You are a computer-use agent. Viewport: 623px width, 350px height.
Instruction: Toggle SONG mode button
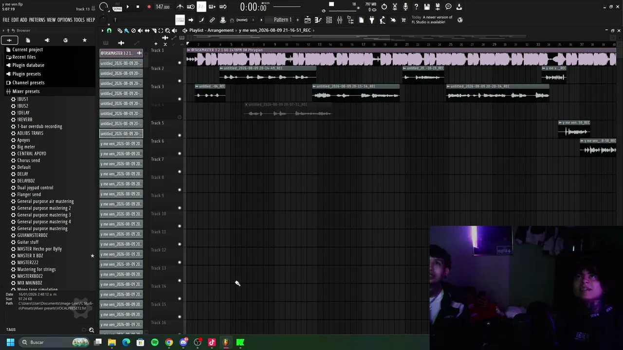pos(117,9)
